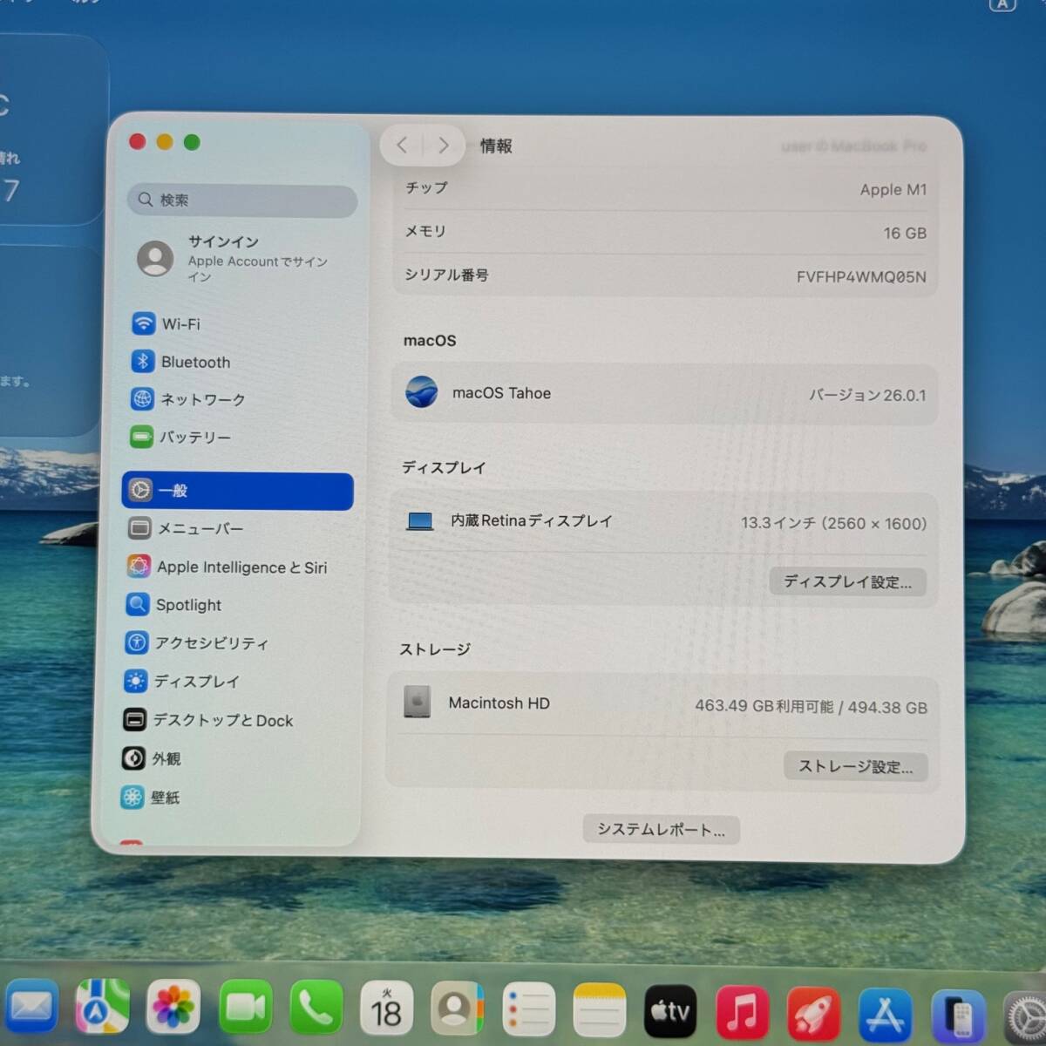Open ネットワーク (Network) settings

(x=199, y=400)
